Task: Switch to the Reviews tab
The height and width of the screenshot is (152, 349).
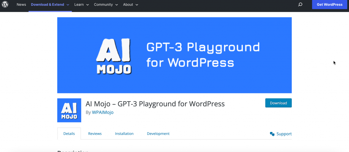Action: tap(95, 134)
